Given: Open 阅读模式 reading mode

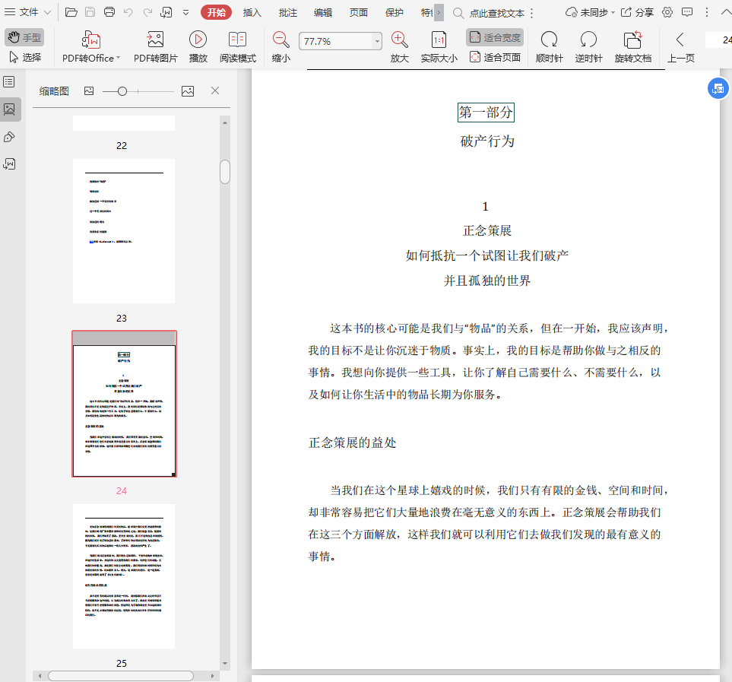Looking at the screenshot, I should tap(237, 40).
